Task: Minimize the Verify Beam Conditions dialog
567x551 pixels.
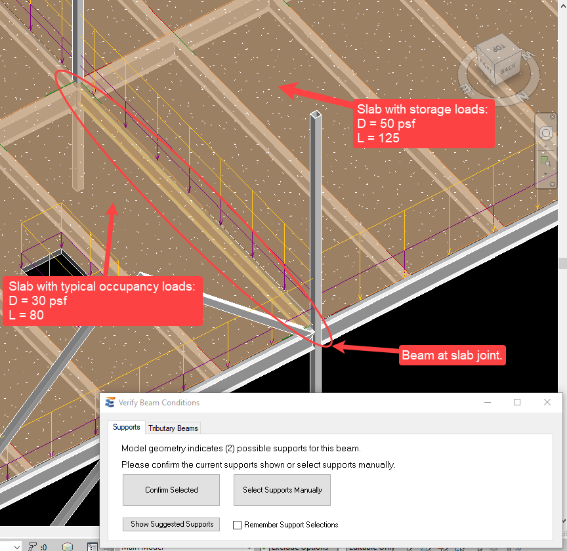Action: (x=487, y=403)
